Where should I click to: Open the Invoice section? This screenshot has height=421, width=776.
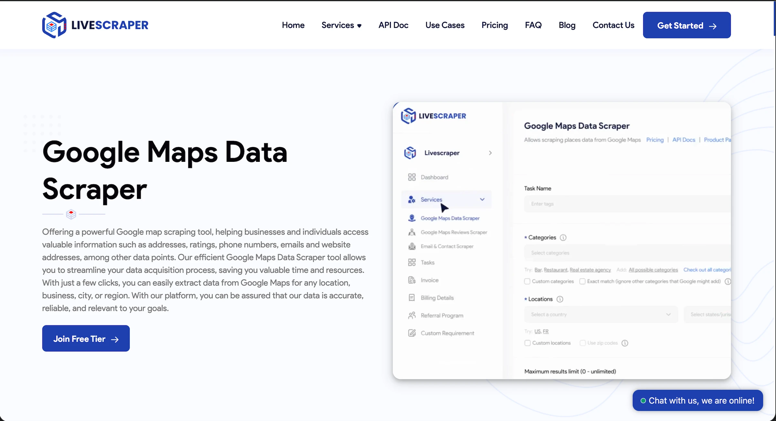tap(429, 280)
